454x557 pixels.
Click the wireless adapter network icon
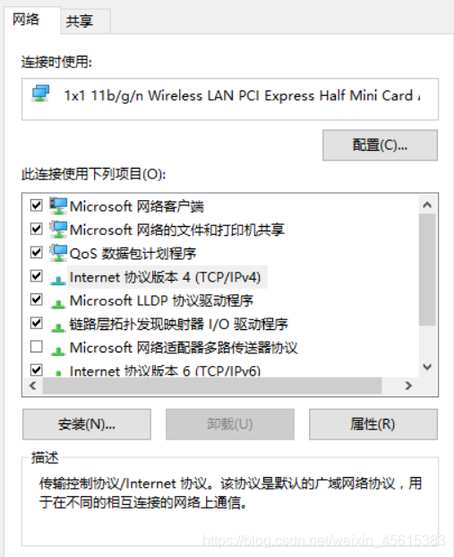pos(41,93)
